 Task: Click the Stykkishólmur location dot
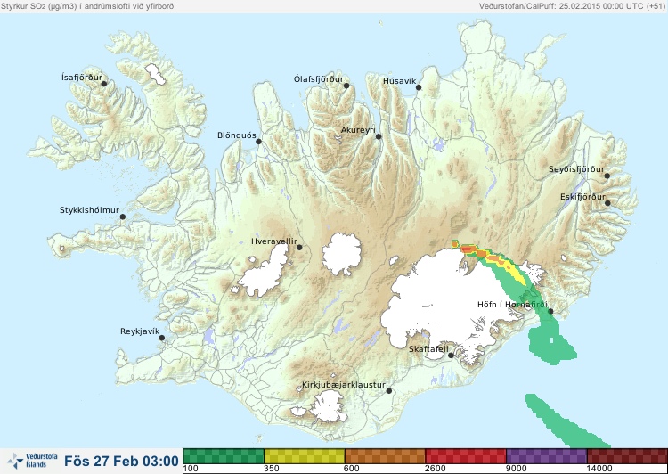pyautogui.click(x=123, y=217)
